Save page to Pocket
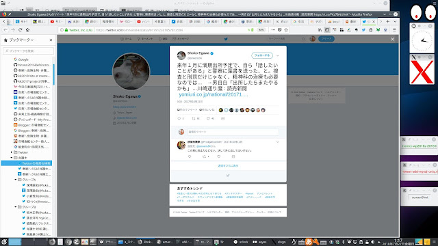 coord(280,30)
